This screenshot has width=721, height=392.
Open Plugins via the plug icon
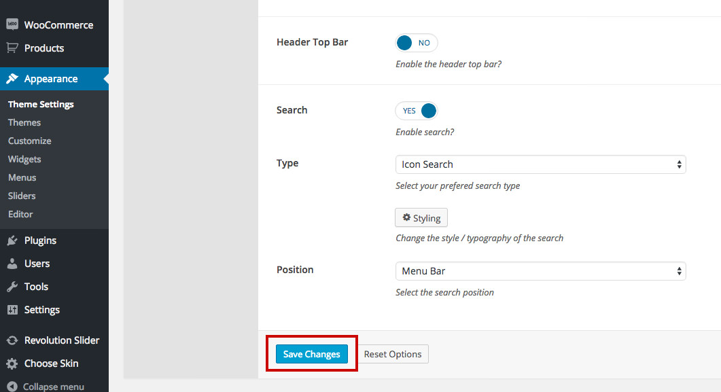pyautogui.click(x=12, y=240)
